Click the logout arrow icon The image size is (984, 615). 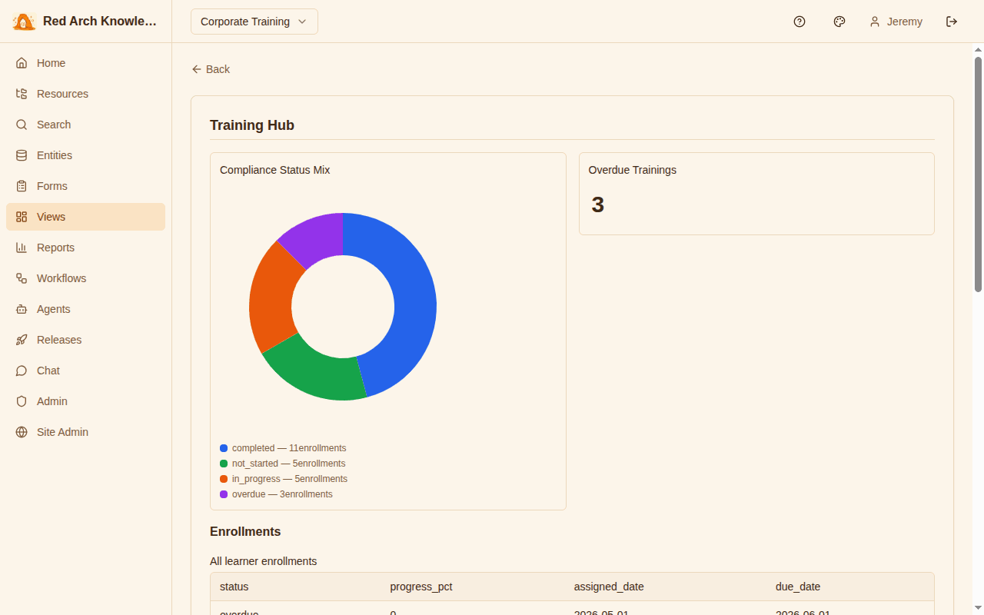(x=952, y=22)
